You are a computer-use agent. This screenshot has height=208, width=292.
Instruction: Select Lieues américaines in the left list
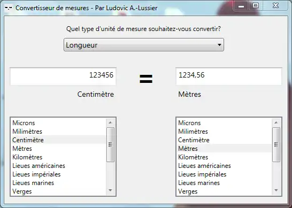pyautogui.click(x=58, y=166)
